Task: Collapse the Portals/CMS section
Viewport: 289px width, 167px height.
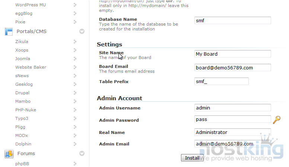Action: click(x=82, y=32)
